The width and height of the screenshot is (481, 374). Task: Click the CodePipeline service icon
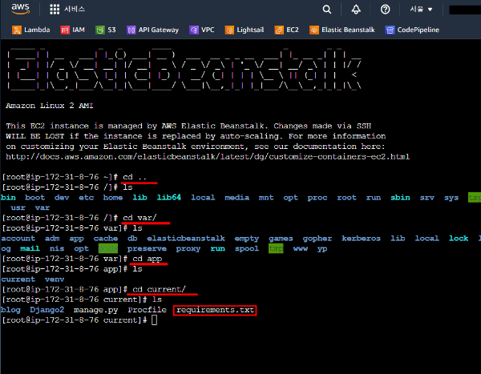390,30
